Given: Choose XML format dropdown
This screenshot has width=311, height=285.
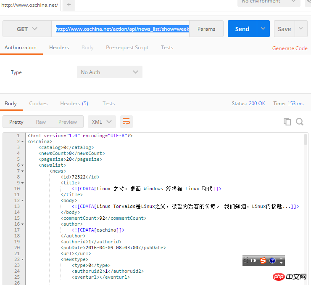Looking at the screenshot, I should point(101,122).
